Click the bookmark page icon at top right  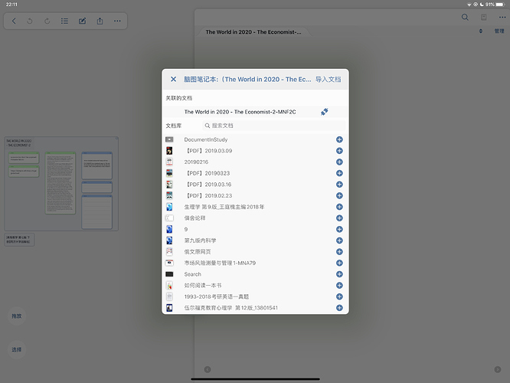[484, 18]
